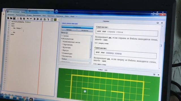Open the Программа menu
The height and width of the screenshot is (101, 181).
point(11,15)
